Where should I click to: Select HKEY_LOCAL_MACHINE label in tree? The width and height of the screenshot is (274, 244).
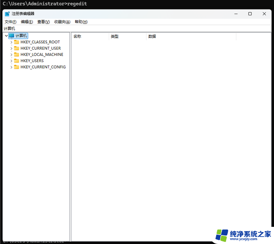tap(42, 54)
